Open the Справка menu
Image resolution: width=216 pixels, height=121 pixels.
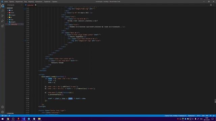point(55,2)
